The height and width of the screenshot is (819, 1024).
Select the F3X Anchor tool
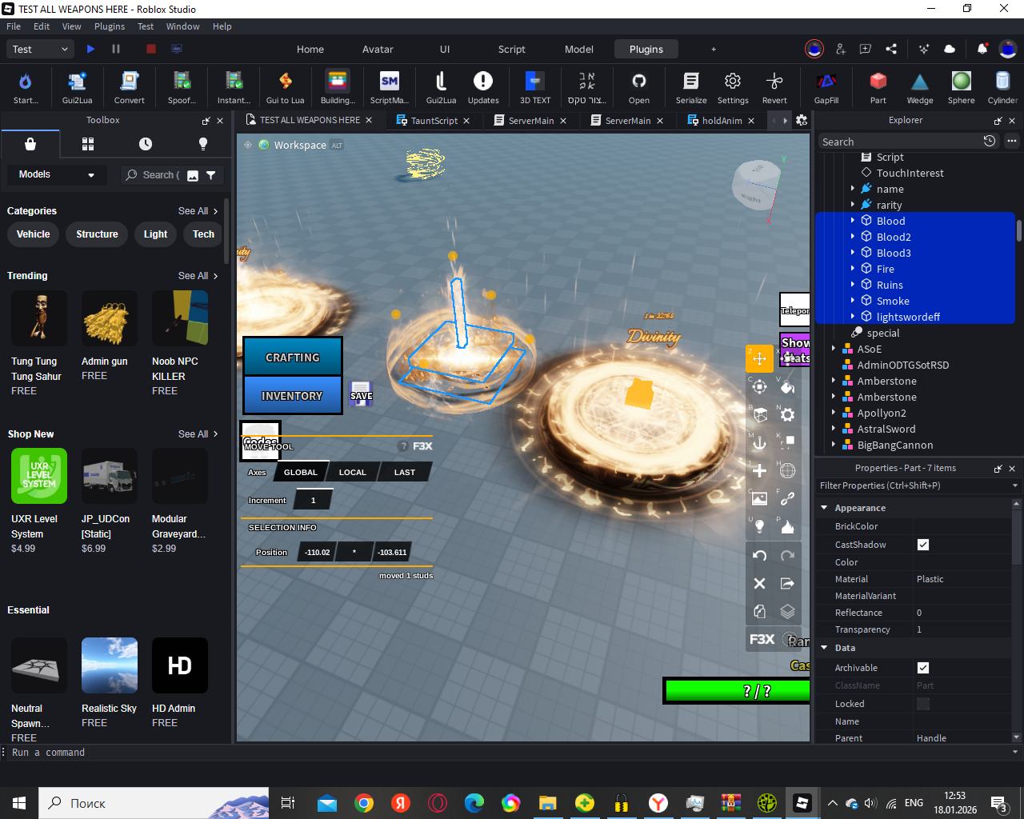(x=759, y=442)
